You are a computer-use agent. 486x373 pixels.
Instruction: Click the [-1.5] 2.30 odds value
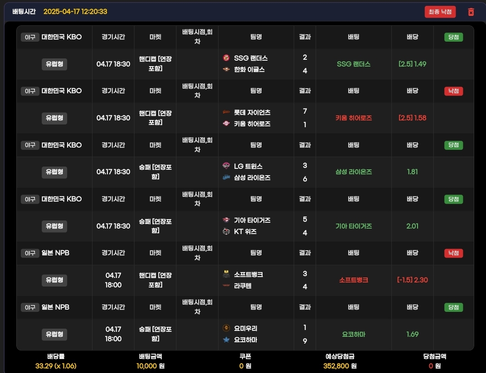pos(412,280)
